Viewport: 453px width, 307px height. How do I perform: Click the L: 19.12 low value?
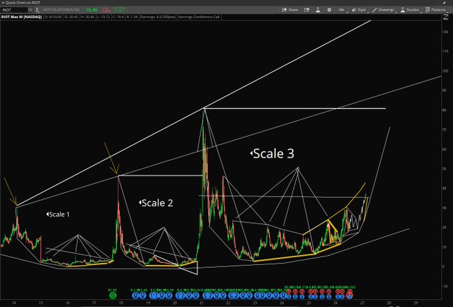point(103,17)
